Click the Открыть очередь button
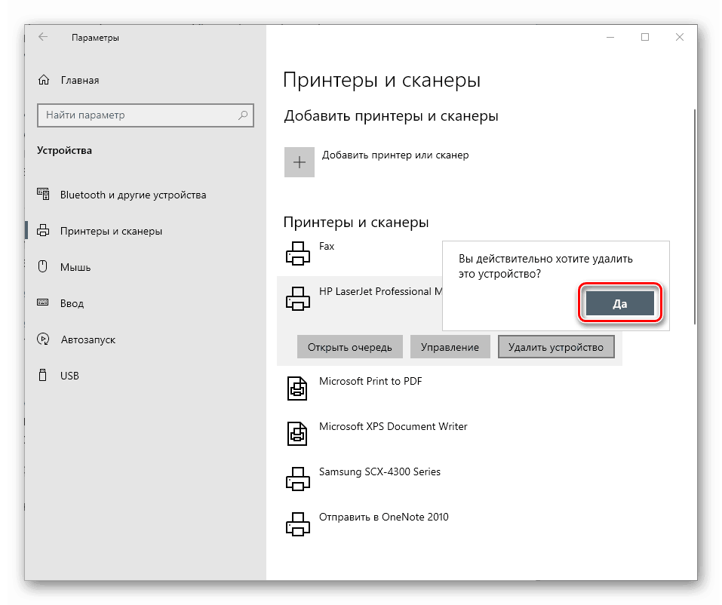Screen dimensions: 722x605 [x=350, y=347]
